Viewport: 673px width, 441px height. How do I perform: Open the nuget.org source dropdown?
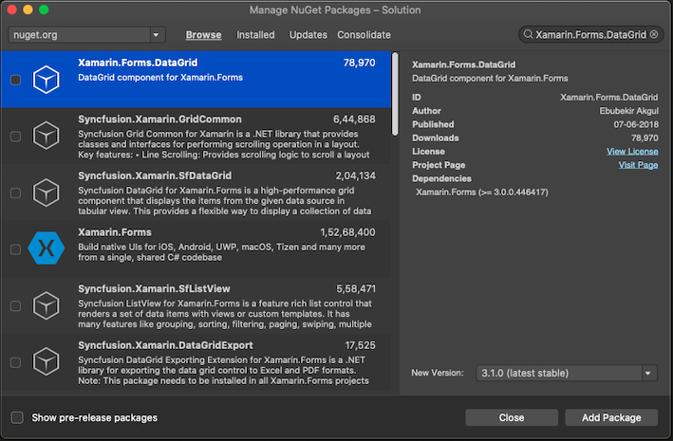(86, 35)
